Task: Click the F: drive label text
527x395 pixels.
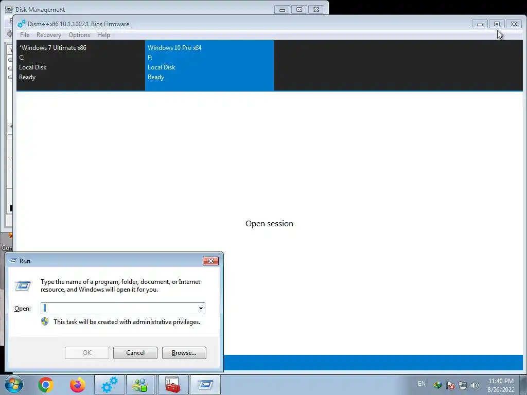Action: coord(150,58)
